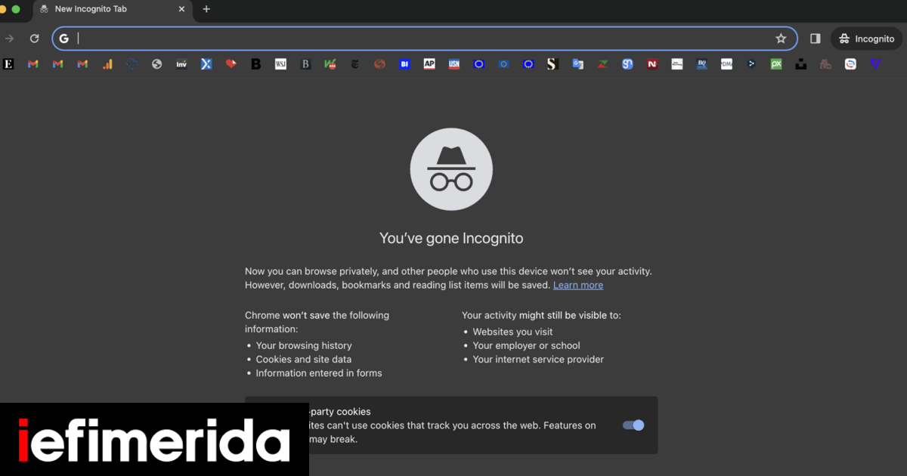This screenshot has width=907, height=476.
Task: Open The Economist bookmark icon
Action: pos(8,64)
